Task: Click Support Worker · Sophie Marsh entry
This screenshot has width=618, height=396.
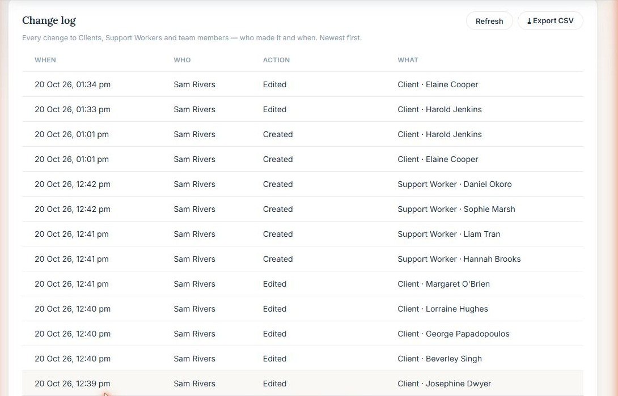Action: point(456,209)
